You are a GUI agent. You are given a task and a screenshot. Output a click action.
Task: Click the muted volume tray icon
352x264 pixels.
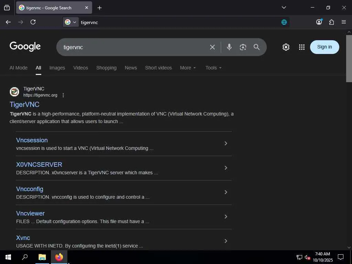click(307, 257)
